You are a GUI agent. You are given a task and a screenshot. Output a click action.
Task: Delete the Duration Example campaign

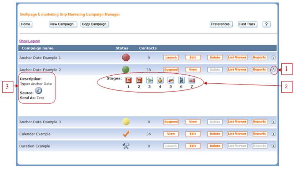click(215, 146)
